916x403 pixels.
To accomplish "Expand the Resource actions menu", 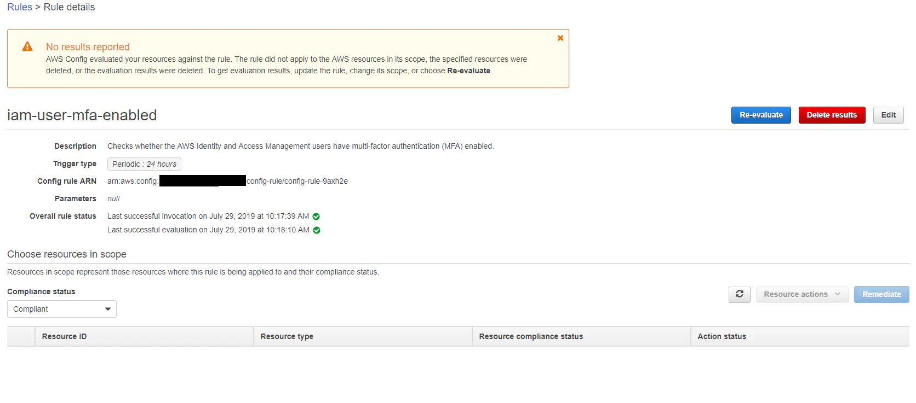I will pyautogui.click(x=802, y=294).
